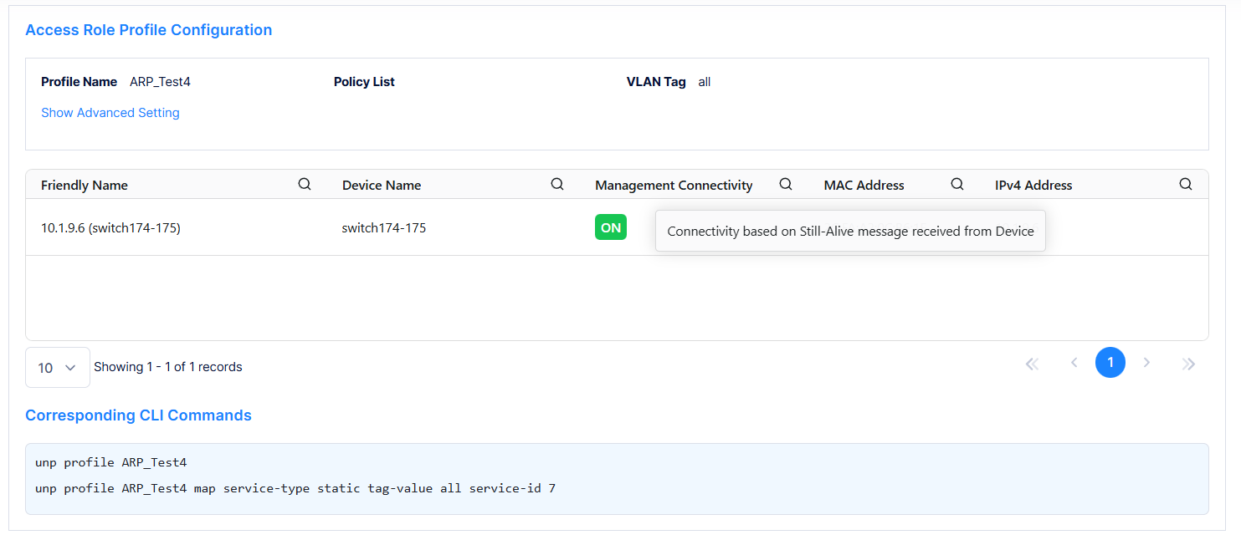Dismiss the Still-Alive connectivity tooltip

[x=850, y=231]
